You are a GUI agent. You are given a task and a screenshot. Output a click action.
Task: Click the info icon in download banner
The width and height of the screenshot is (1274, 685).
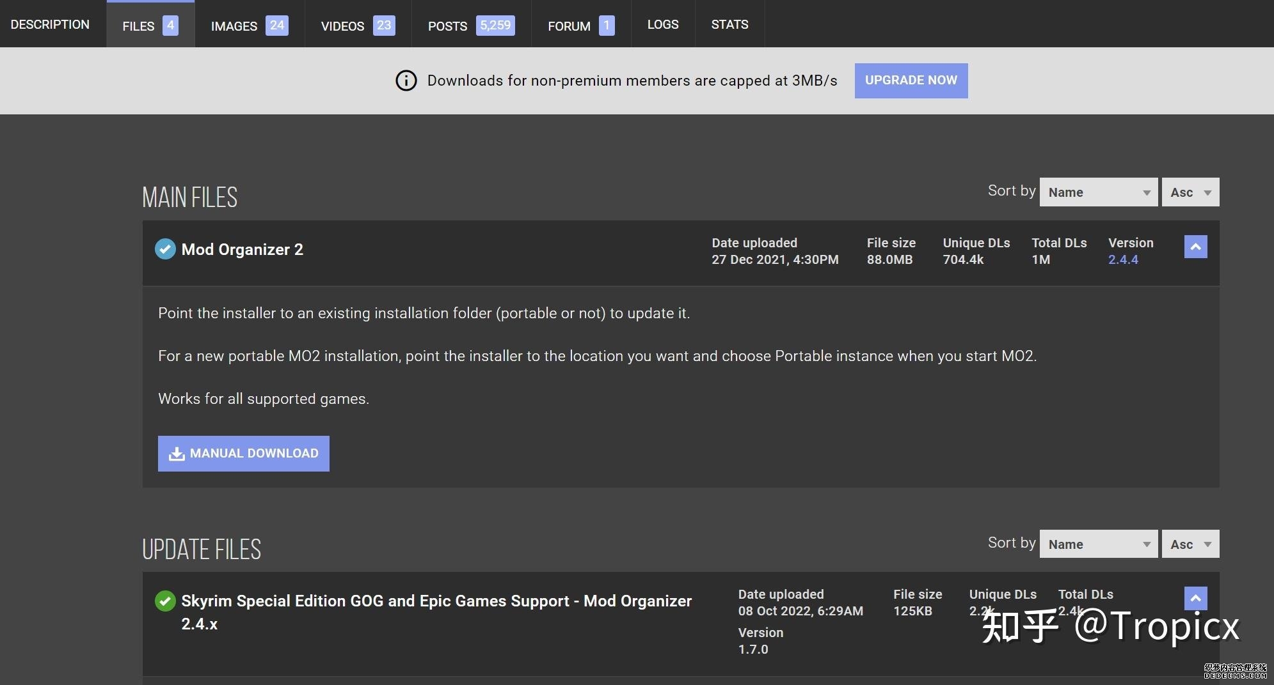(406, 81)
